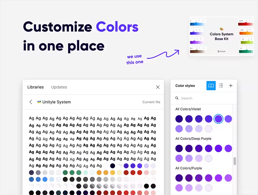
Task: Click the magnifier search icon
Action: (x=177, y=98)
